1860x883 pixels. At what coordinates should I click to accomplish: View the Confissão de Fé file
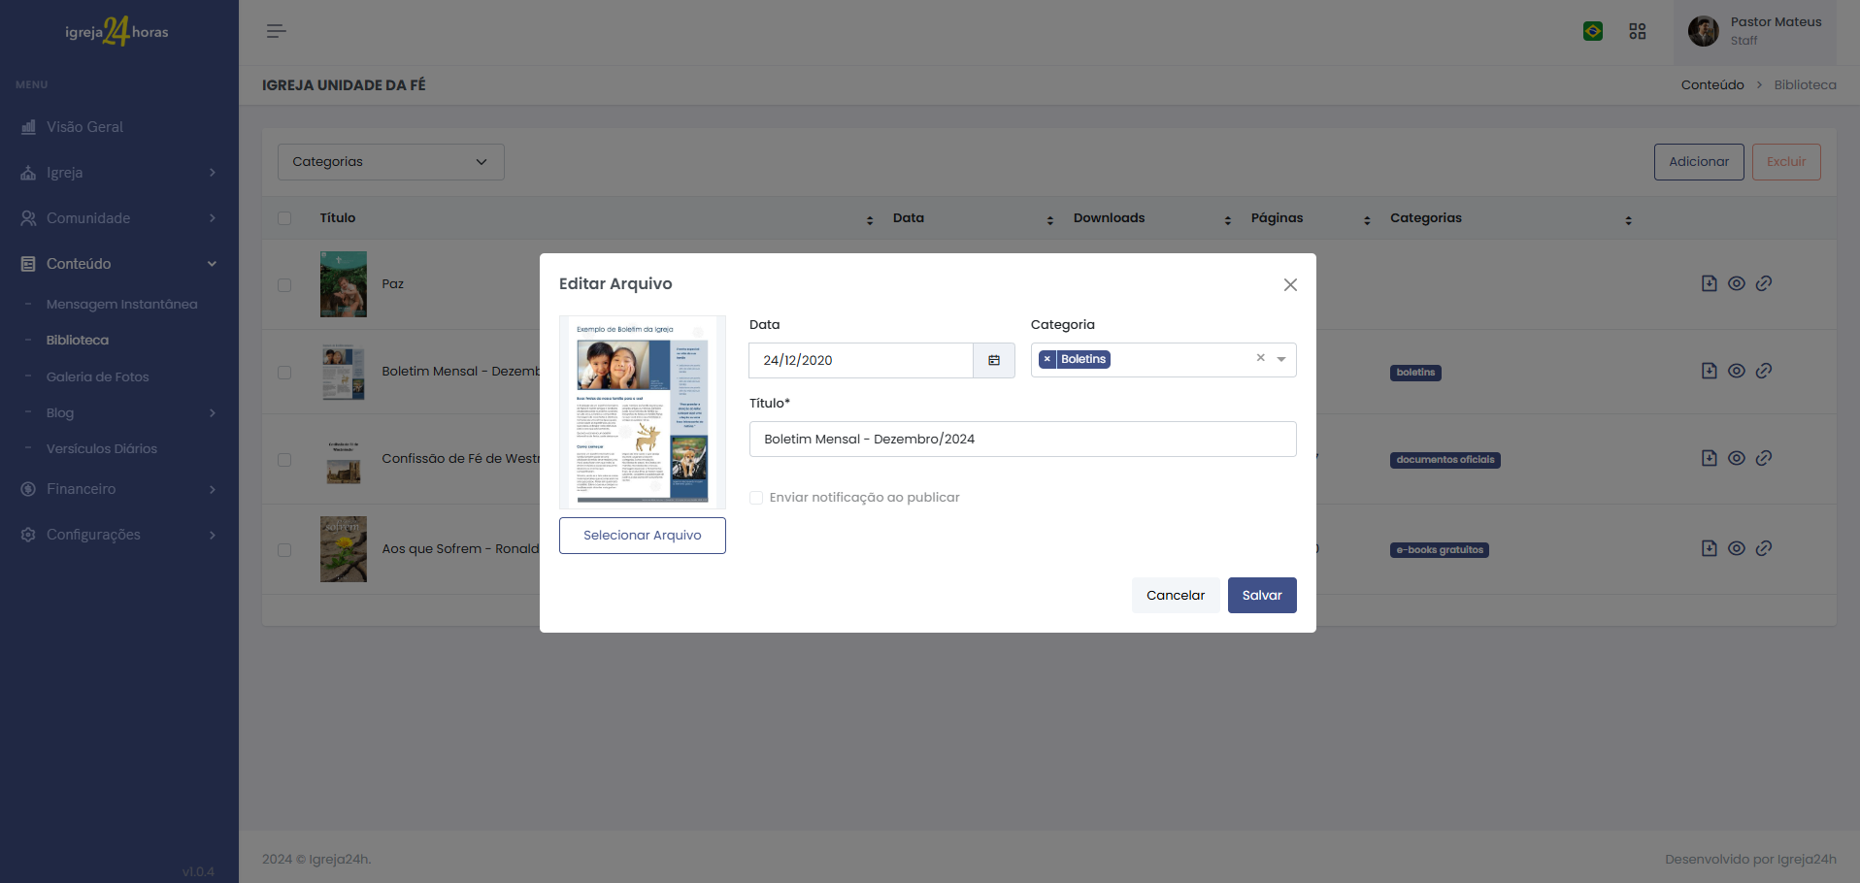click(1736, 458)
